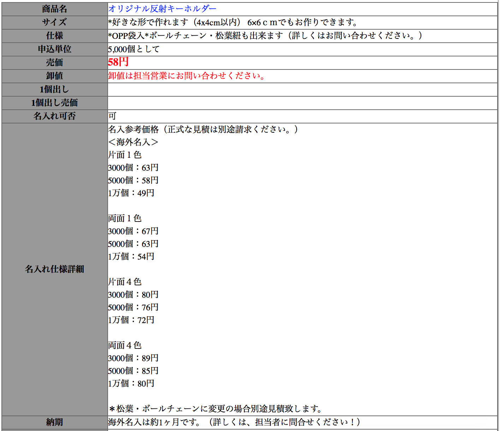The height and width of the screenshot is (431, 500).
Task: Select the 名入れ仕様詳細 row label
Action: pos(55,269)
